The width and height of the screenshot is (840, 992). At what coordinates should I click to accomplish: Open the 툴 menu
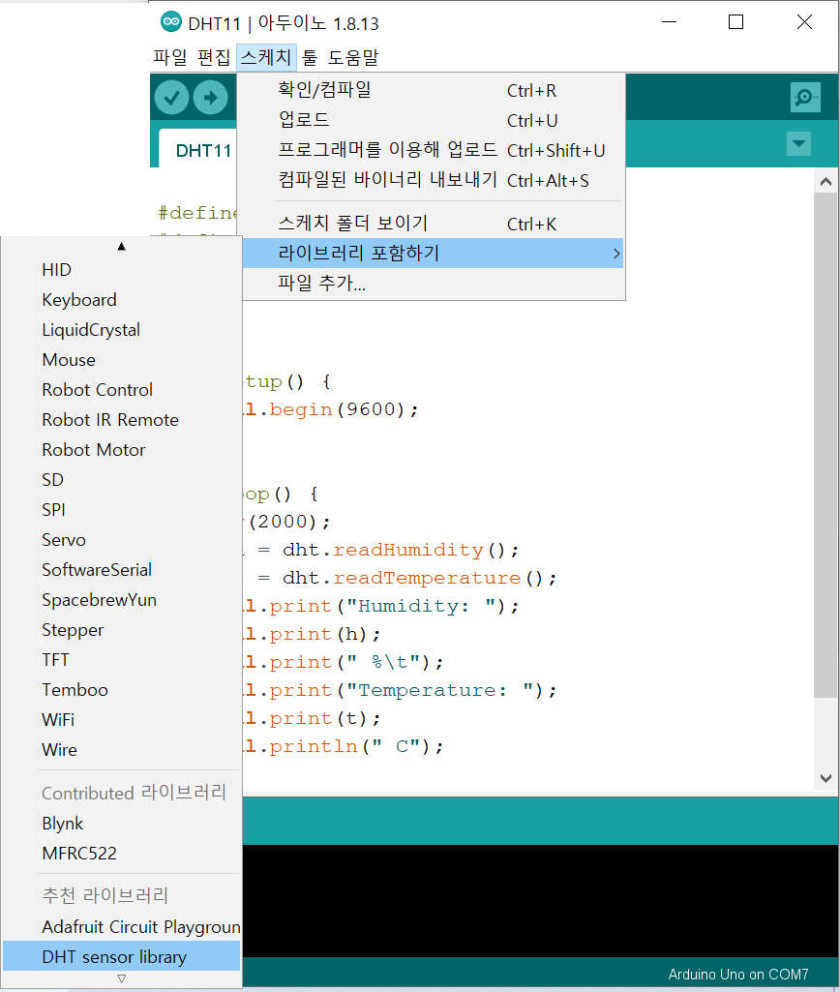click(310, 57)
